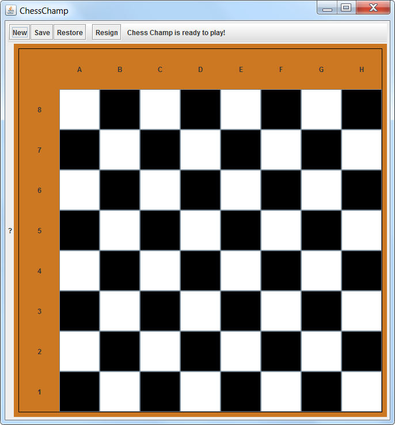This screenshot has height=425, width=395.
Task: Select square D2 on the board
Action: 200,351
